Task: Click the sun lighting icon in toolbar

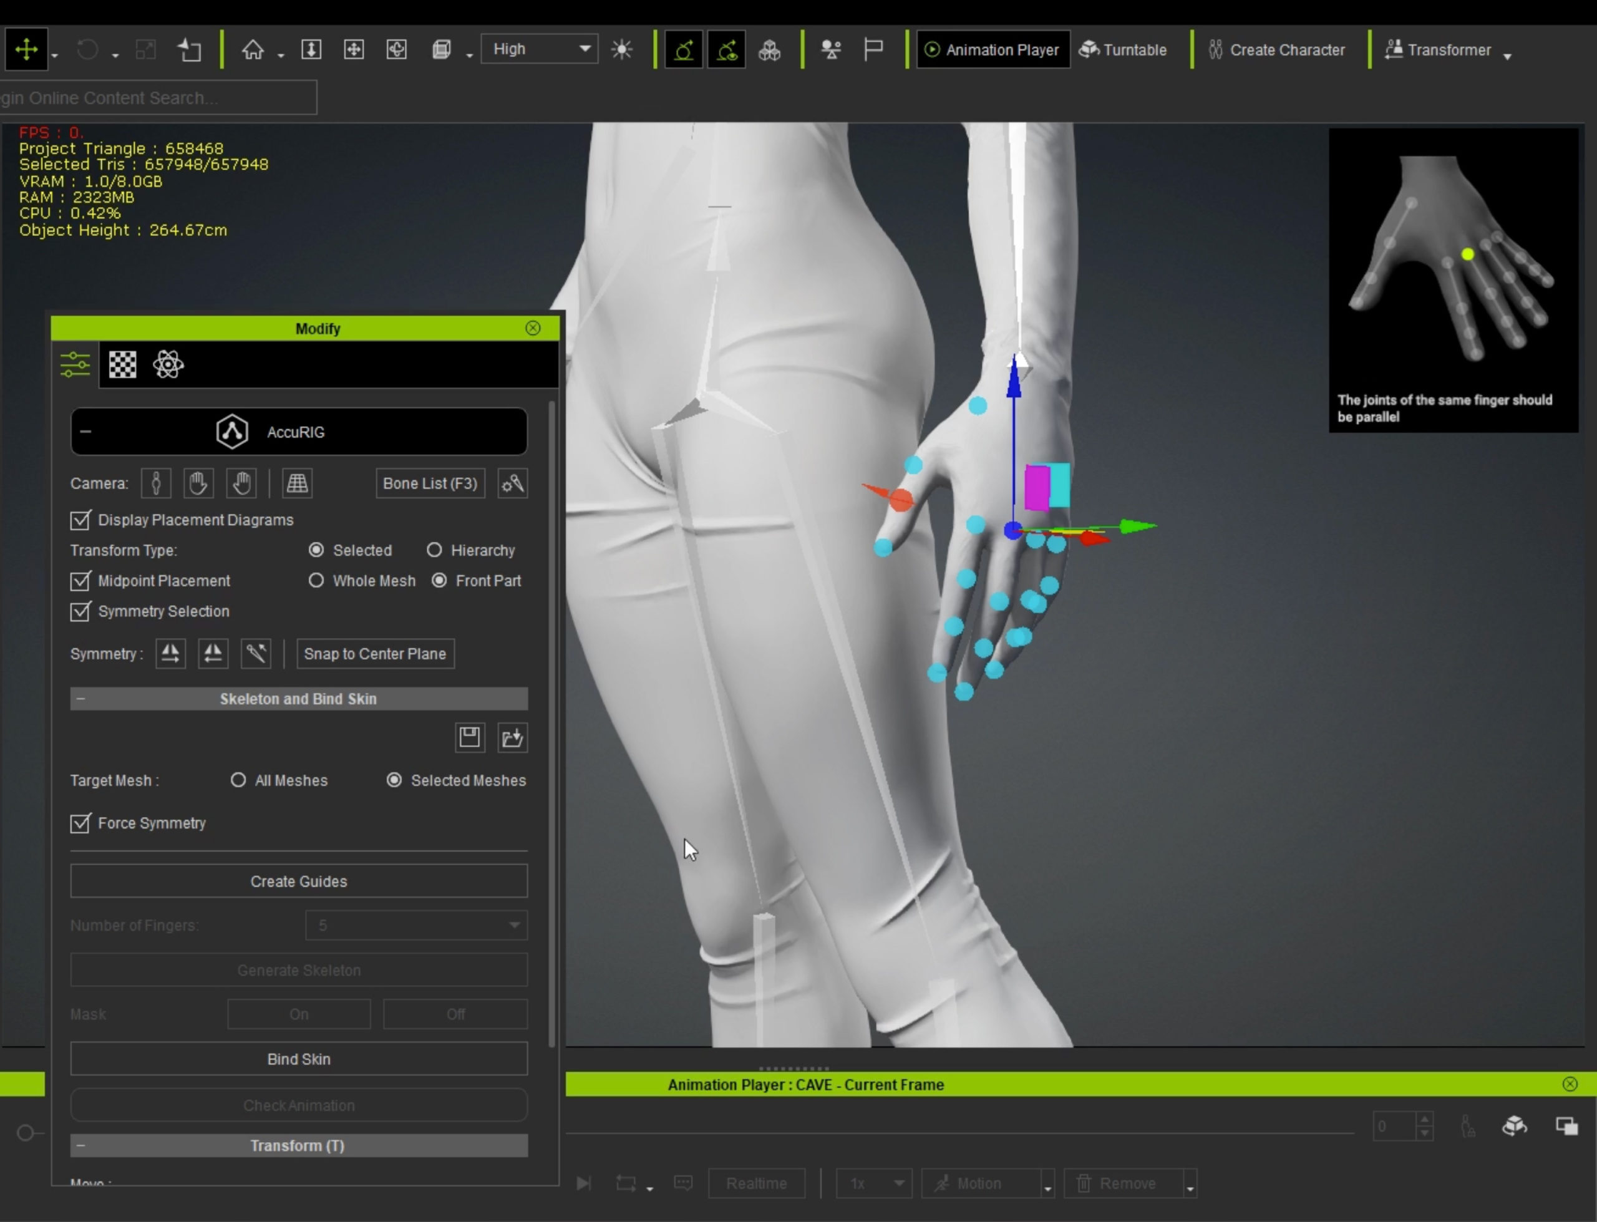Action: pyautogui.click(x=622, y=49)
